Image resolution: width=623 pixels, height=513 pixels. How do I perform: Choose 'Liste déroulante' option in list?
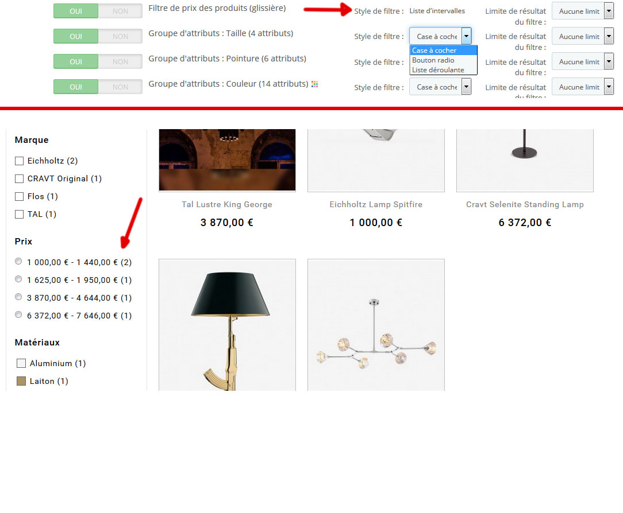coord(444,70)
